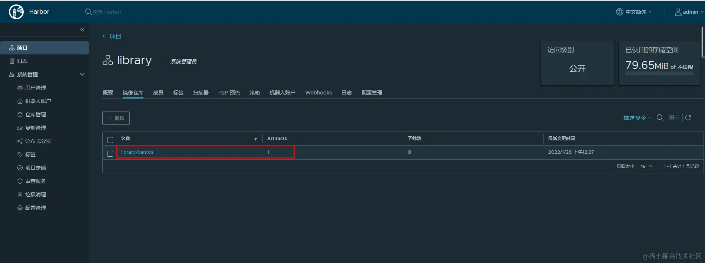Viewport: 705px width, 263px height.
Task: Open 项目定额 in the sidebar
Action: click(x=36, y=168)
